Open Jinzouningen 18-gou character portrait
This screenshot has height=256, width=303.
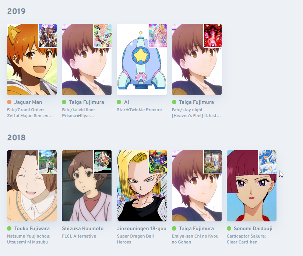pos(142,186)
